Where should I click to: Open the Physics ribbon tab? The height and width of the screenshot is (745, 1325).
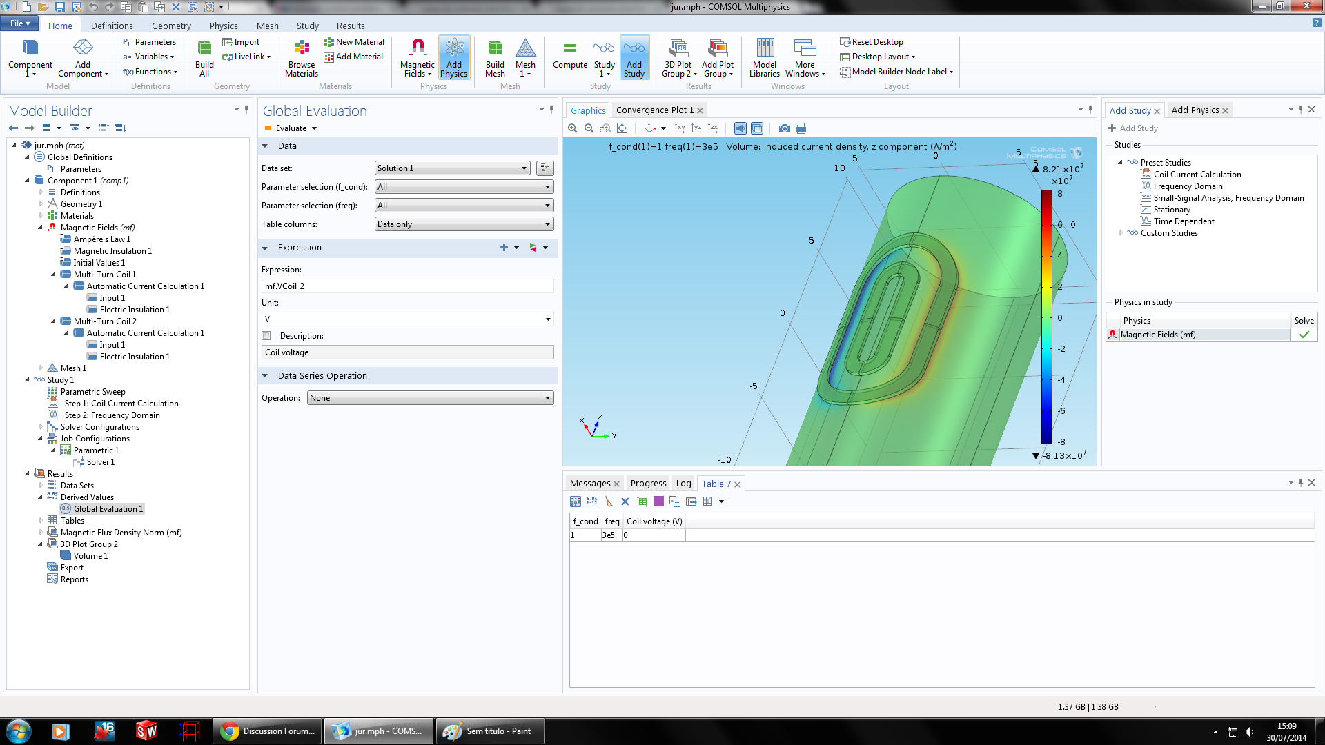click(x=224, y=26)
